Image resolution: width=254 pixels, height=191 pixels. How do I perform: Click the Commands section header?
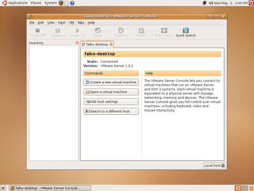point(111,73)
